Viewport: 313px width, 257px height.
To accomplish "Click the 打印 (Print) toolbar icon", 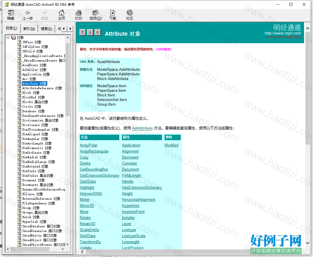I will (x=78, y=15).
